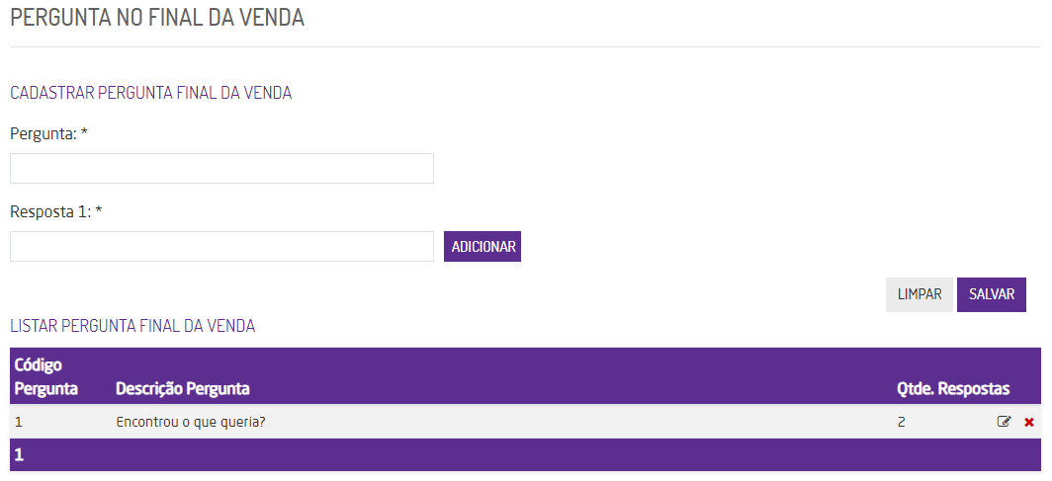Select the 'Encontrou o que queria?' description cell
Image resolution: width=1052 pixels, height=481 pixels.
[x=191, y=422]
